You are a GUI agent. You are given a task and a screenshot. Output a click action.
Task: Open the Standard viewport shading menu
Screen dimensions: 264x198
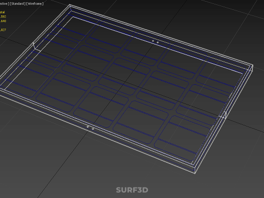pyautogui.click(x=18, y=4)
